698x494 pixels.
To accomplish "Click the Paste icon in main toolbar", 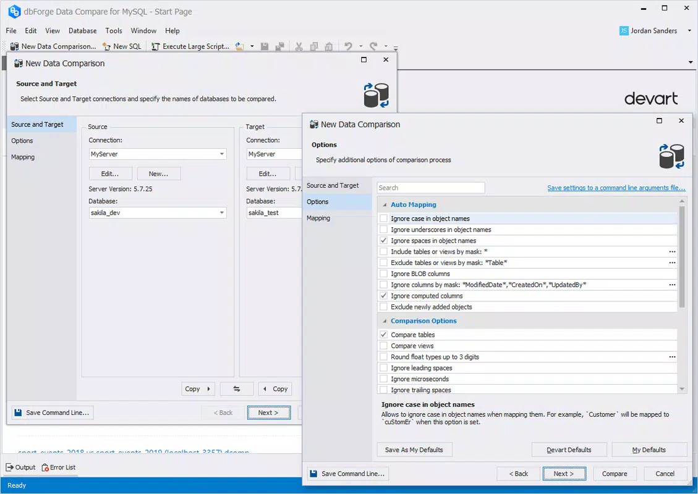I will pos(329,46).
